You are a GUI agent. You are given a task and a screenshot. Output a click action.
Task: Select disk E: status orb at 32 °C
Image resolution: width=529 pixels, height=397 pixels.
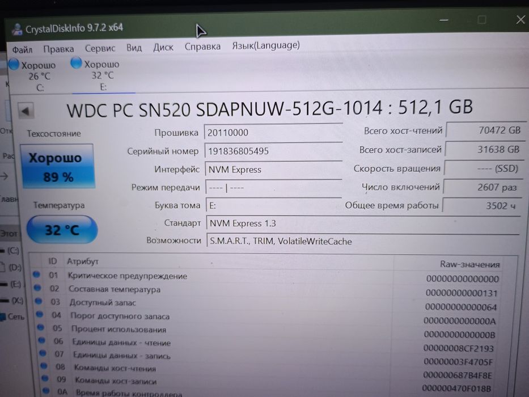pos(76,63)
